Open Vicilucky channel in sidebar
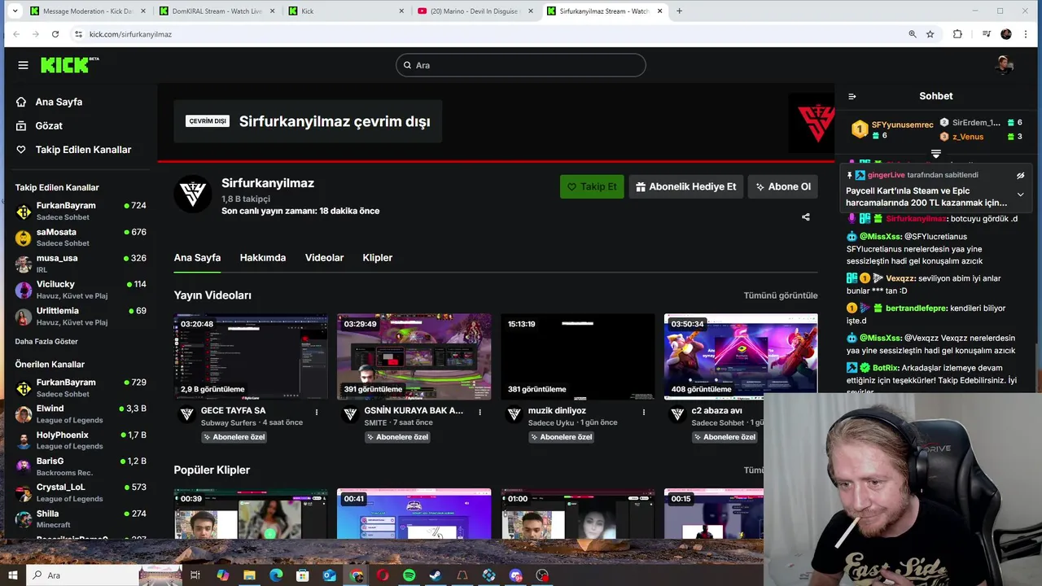The image size is (1042, 586). coord(81,290)
